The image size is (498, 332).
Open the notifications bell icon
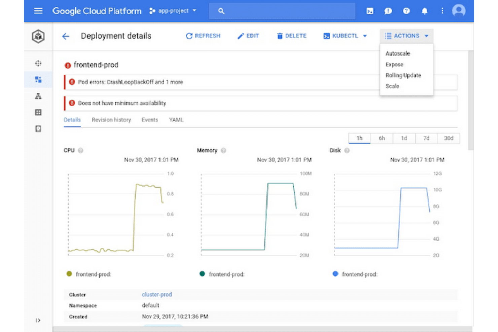pyautogui.click(x=424, y=11)
